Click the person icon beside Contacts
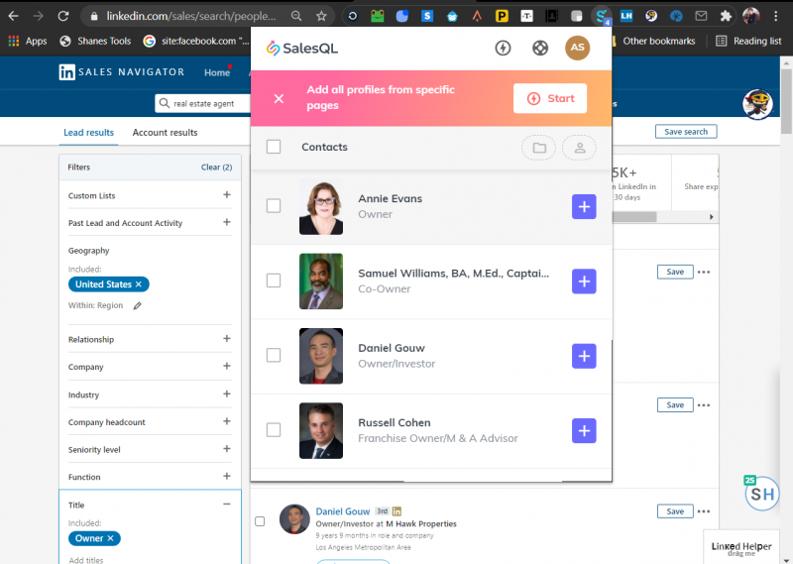This screenshot has height=564, width=793. pos(579,148)
